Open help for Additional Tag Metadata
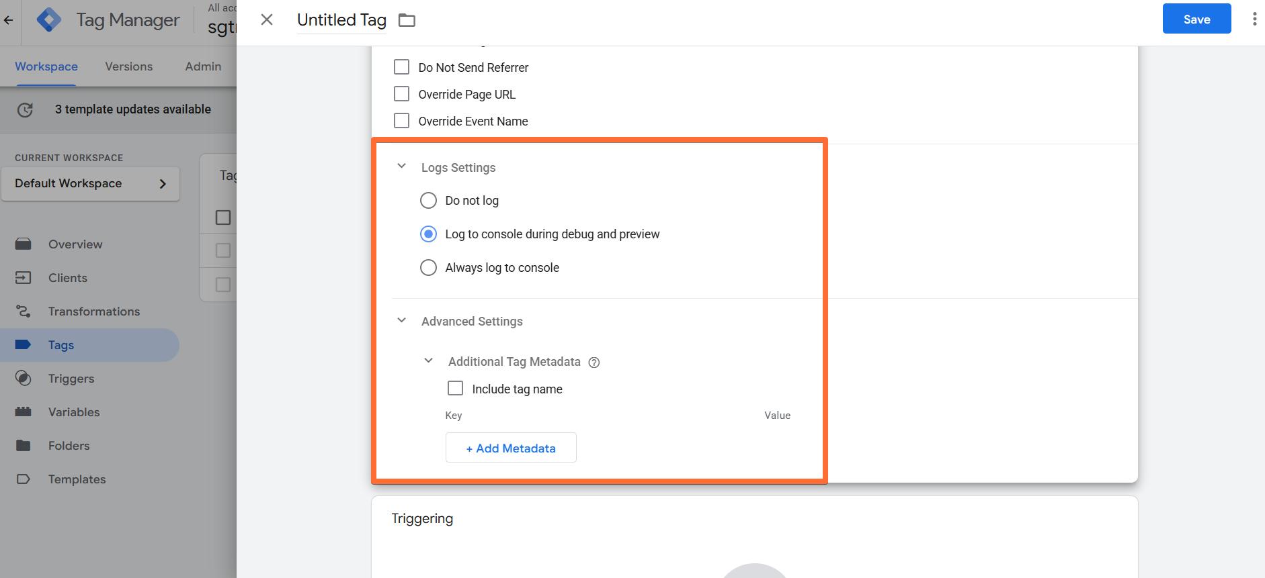 594,363
